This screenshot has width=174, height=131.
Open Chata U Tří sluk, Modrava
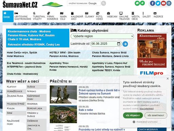[x=24, y=39]
